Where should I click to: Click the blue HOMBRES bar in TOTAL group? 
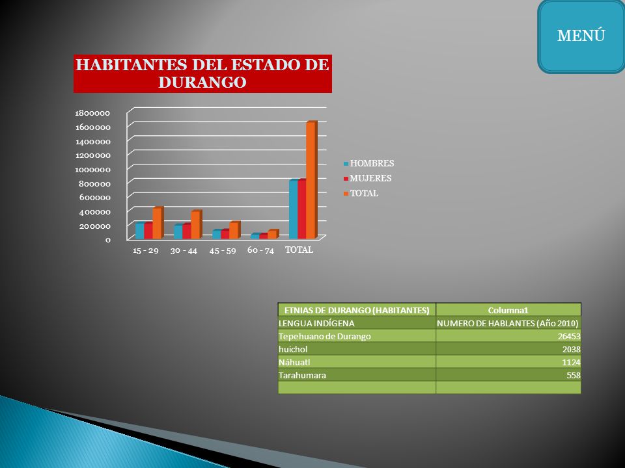(x=293, y=210)
